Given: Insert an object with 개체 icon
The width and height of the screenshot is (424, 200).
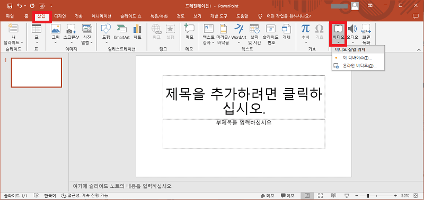Looking at the screenshot, I should 286,29.
